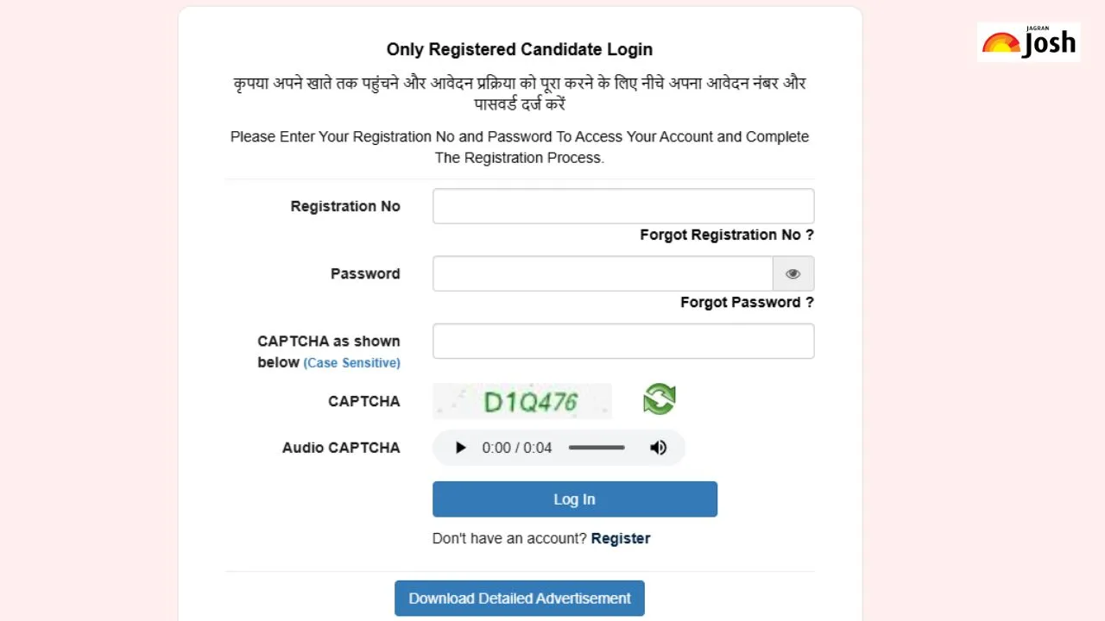Click the Log In button
Screen dimensions: 1105x621
575,499
